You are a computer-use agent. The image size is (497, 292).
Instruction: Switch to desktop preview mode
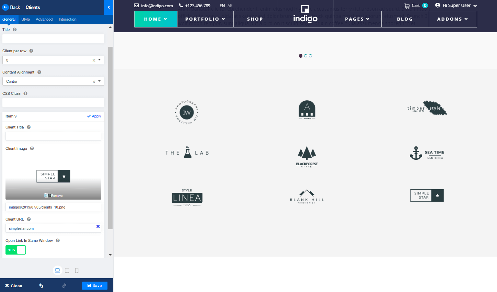(x=58, y=270)
